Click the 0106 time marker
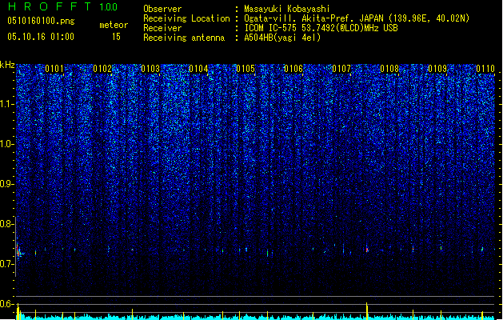This screenshot has width=503, height=320. 293,69
